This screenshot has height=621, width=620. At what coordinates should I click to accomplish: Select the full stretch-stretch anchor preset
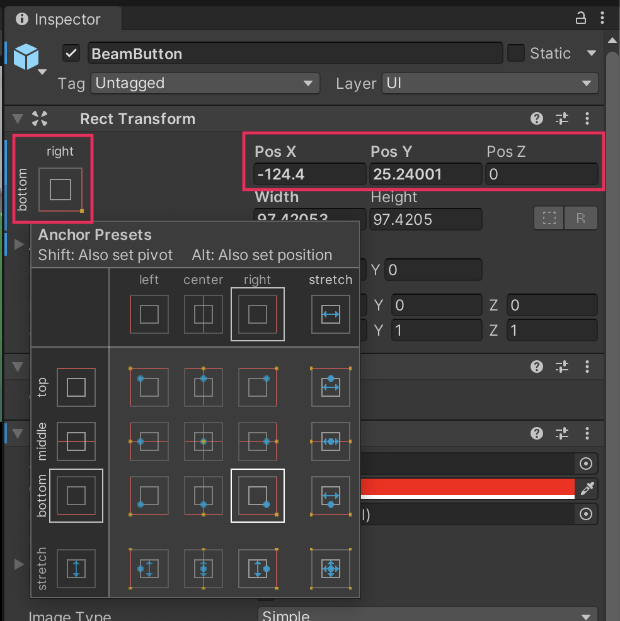331,569
